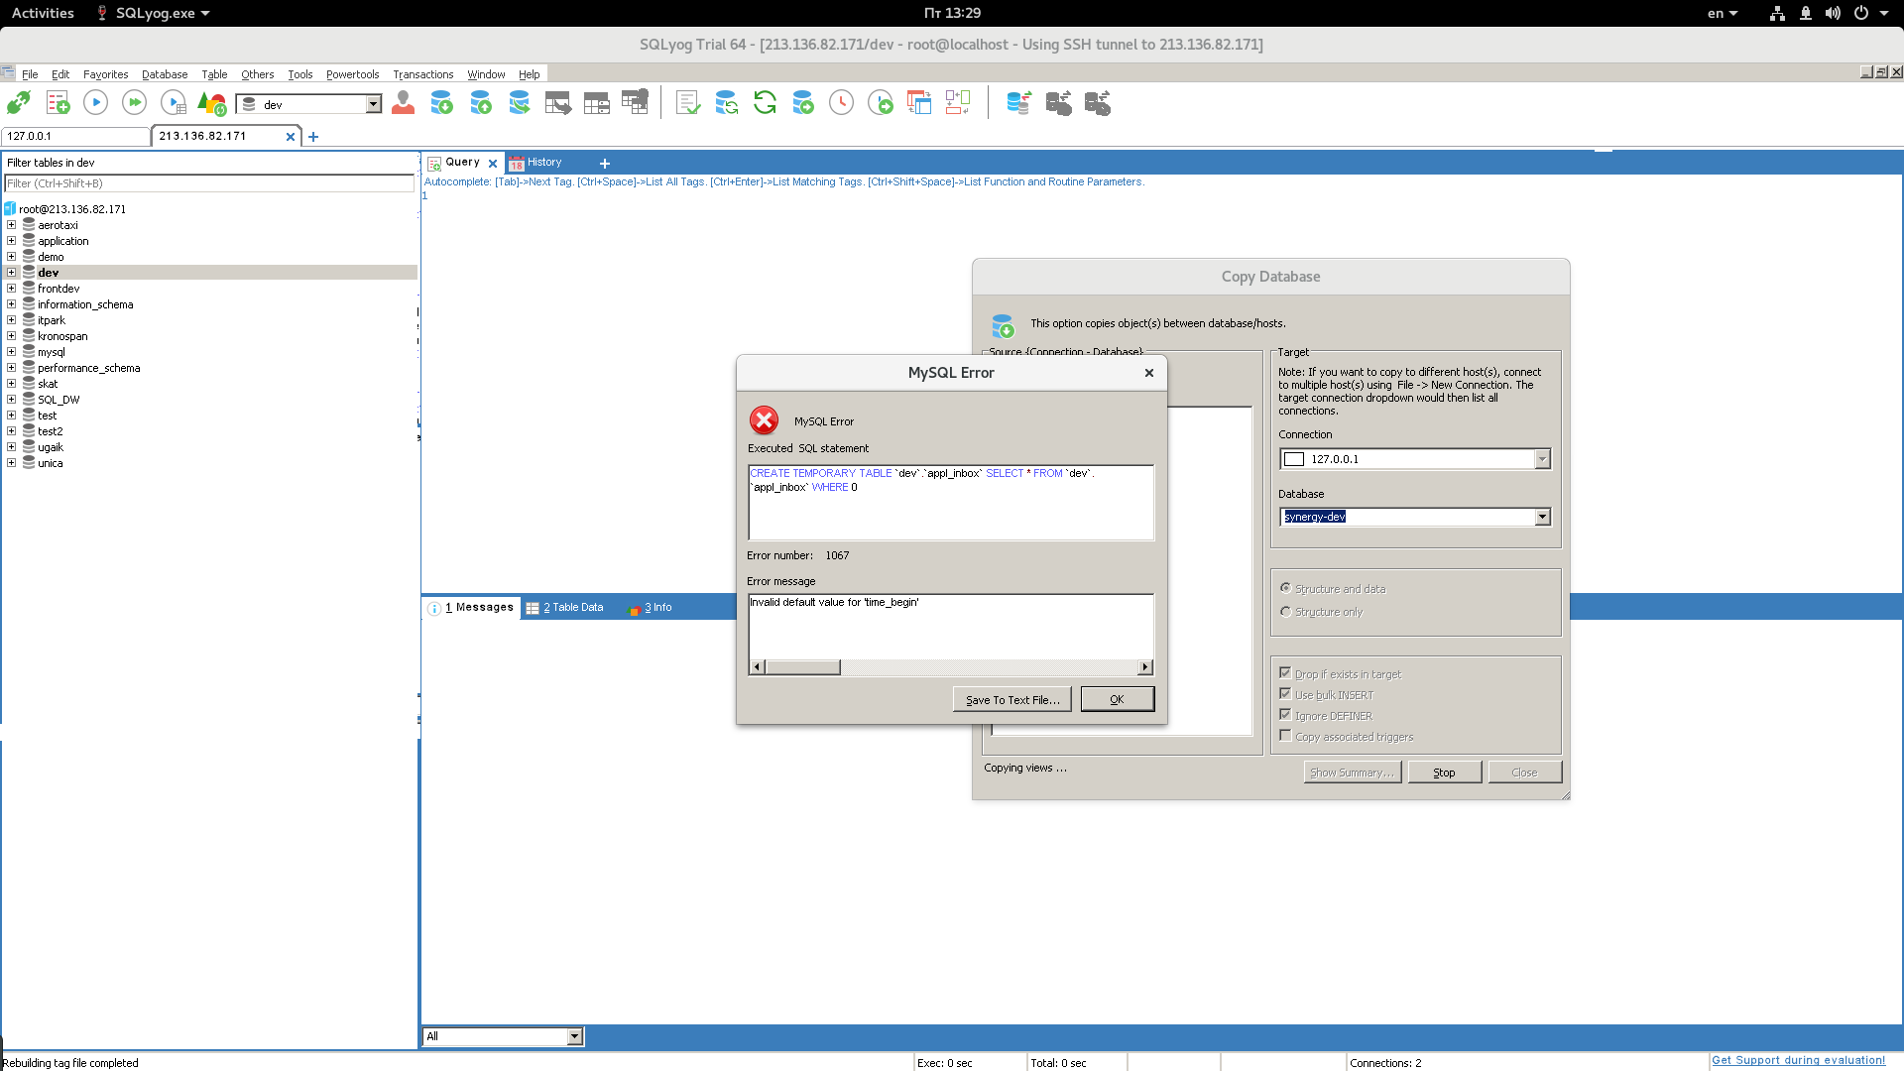Click the Execute Query play icon
This screenshot has height=1071, width=1904.
click(x=95, y=102)
